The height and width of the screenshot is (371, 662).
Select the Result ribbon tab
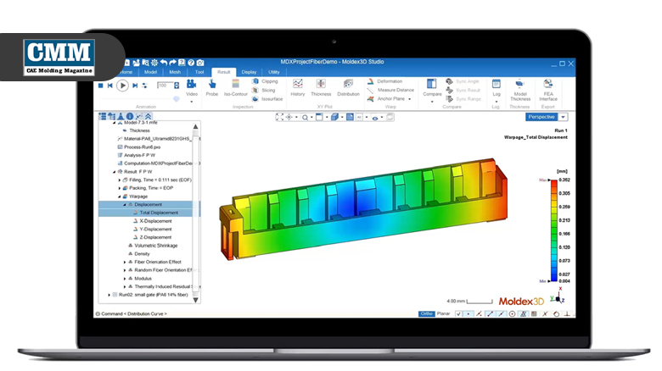coord(224,72)
